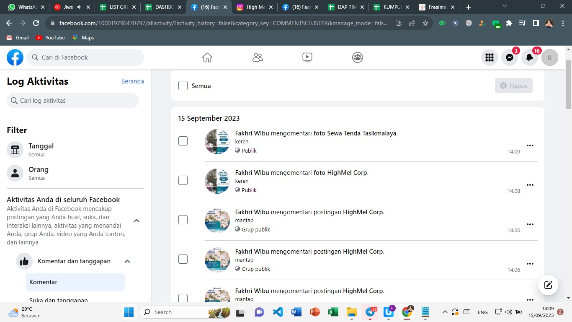Viewport: 572px width, 322px height.
Task: Go to Facebook Home feed icon
Action: (x=207, y=57)
